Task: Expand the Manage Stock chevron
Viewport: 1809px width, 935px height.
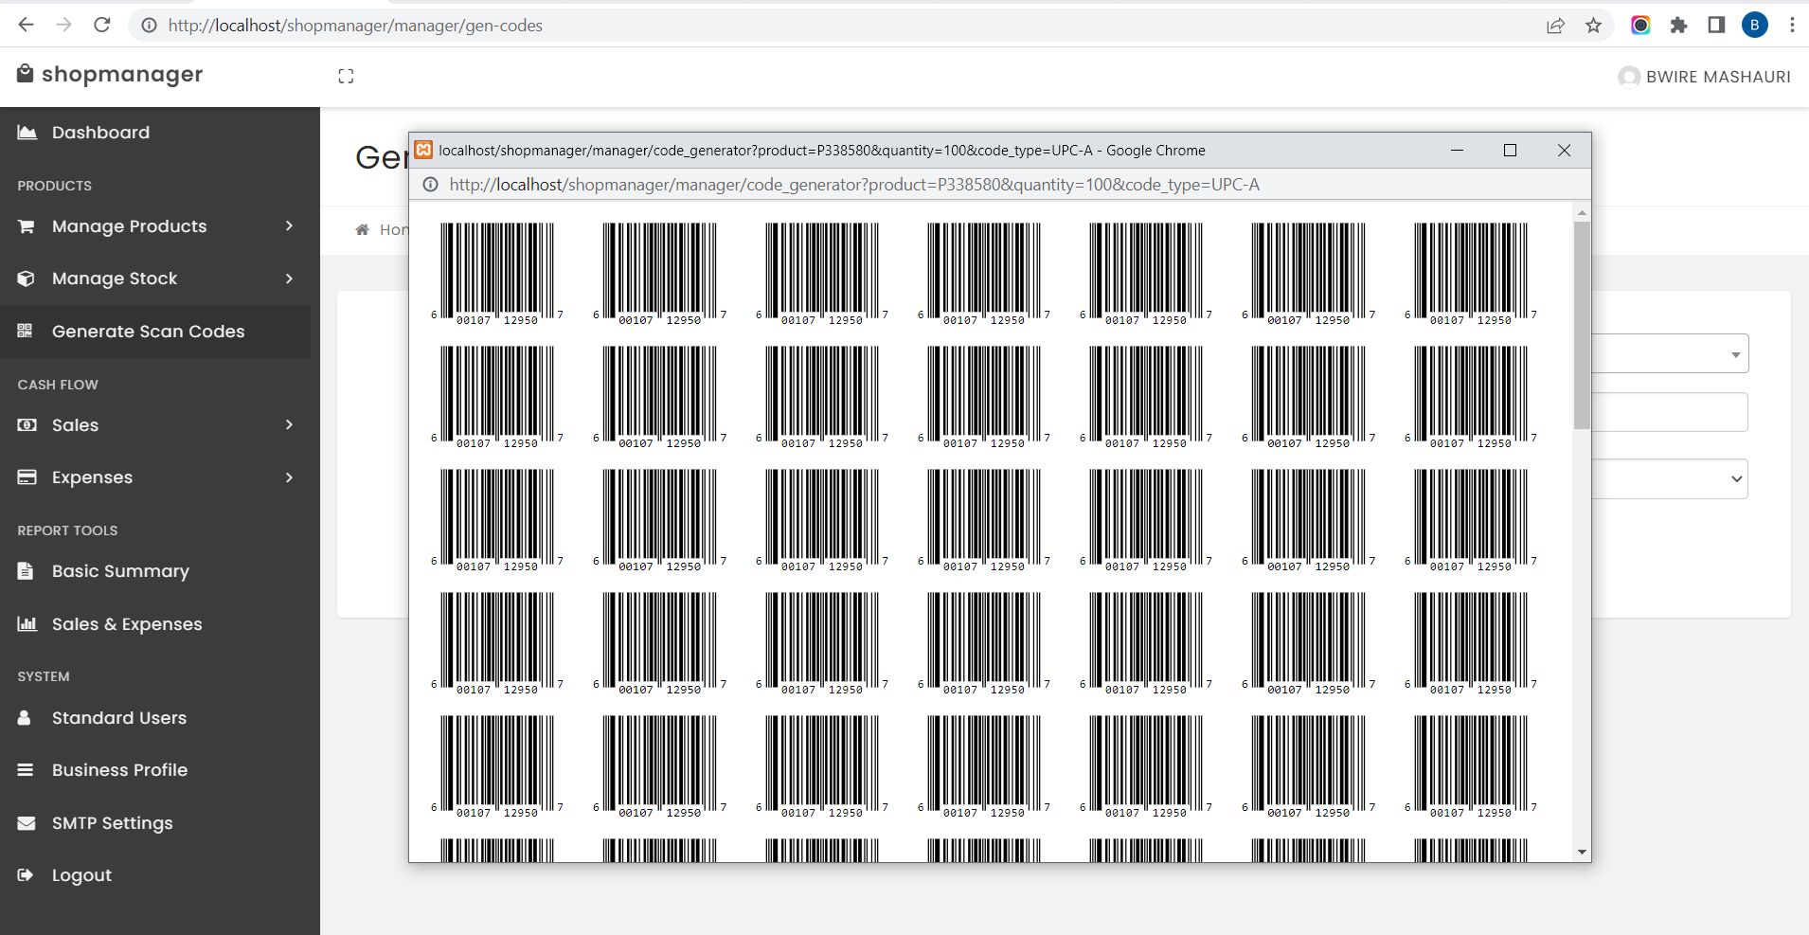Action: pyautogui.click(x=289, y=279)
